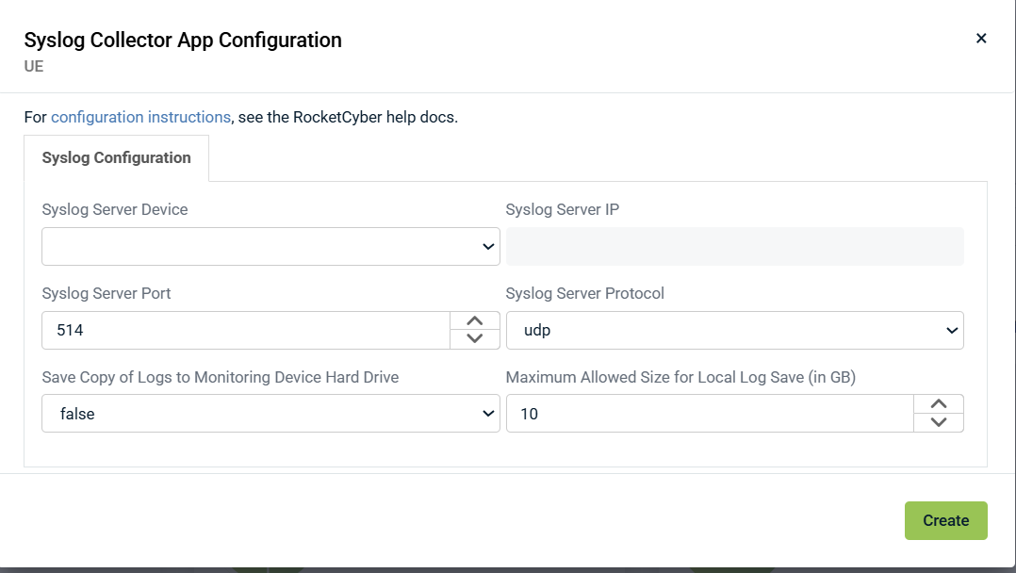Focus the Syslog Server Port input

coord(245,331)
